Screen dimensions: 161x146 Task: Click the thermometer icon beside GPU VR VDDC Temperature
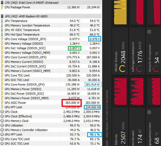tap(2, 30)
